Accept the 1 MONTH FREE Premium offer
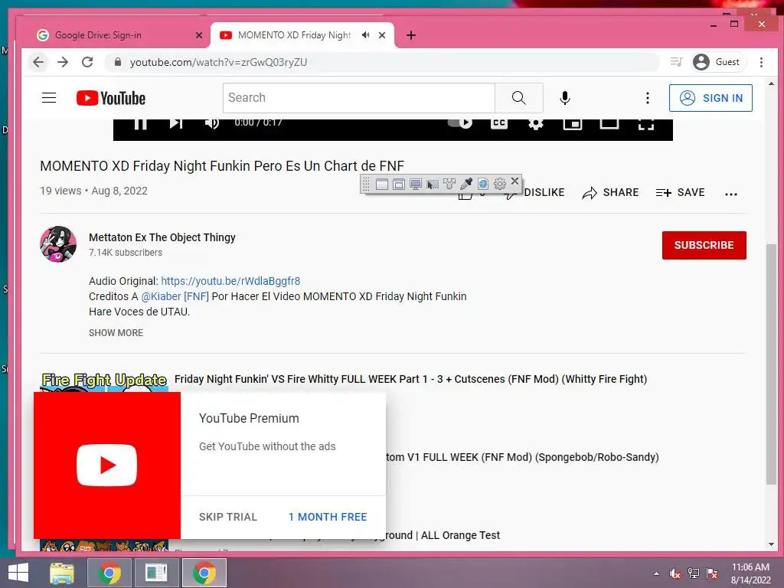This screenshot has height=588, width=784. 328,517
